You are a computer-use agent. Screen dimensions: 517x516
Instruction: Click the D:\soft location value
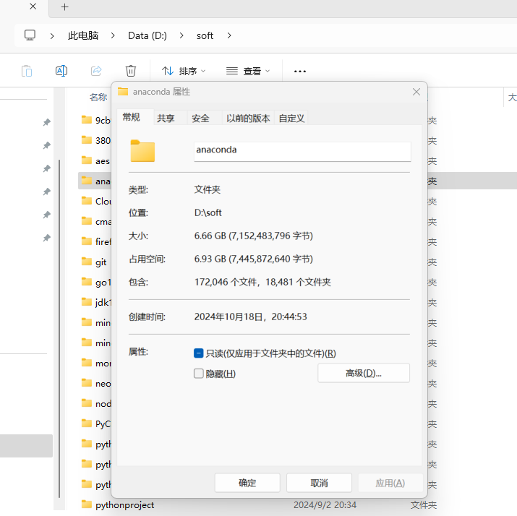(208, 213)
